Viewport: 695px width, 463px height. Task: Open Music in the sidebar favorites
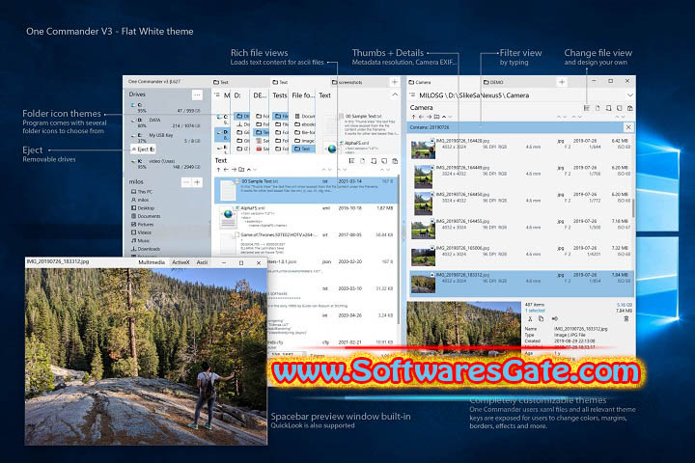coord(141,240)
